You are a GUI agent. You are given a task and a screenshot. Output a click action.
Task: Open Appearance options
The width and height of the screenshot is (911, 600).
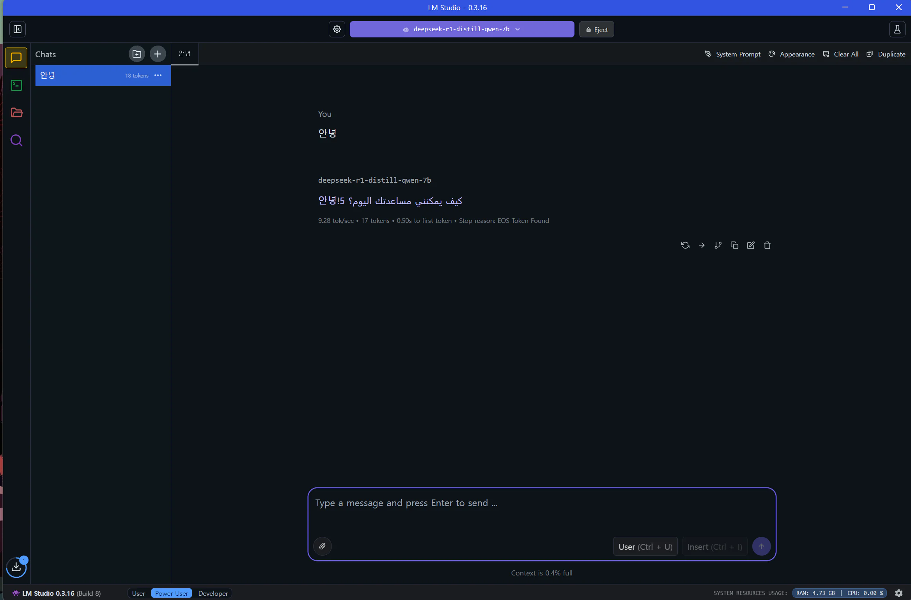point(792,54)
